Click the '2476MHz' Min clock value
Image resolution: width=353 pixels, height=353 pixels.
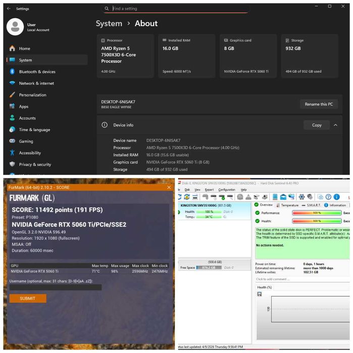[x=160, y=271]
